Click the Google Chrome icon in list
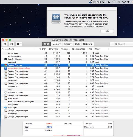This screenshot has width=133, height=137. click(5, 65)
